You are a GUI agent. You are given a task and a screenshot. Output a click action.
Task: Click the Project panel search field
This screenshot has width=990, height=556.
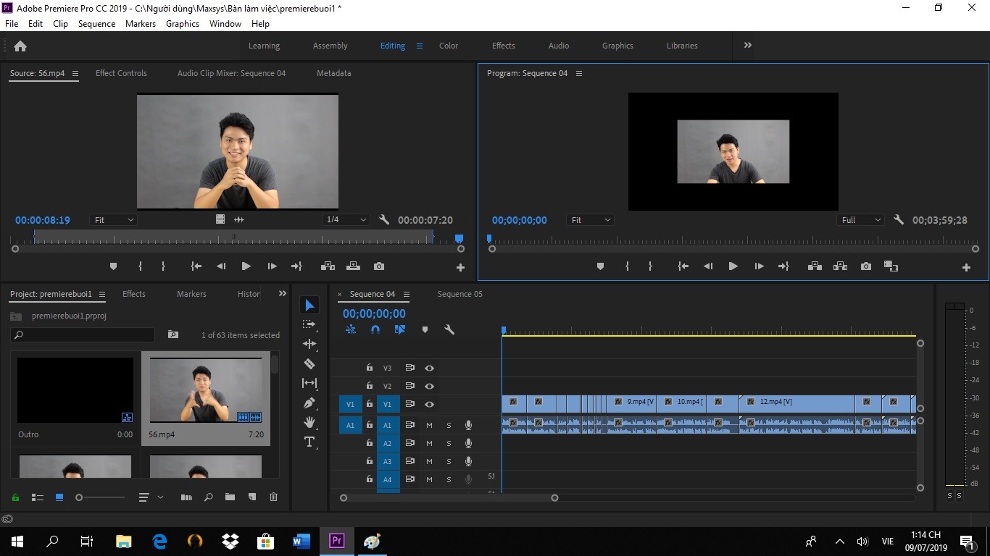pos(83,335)
